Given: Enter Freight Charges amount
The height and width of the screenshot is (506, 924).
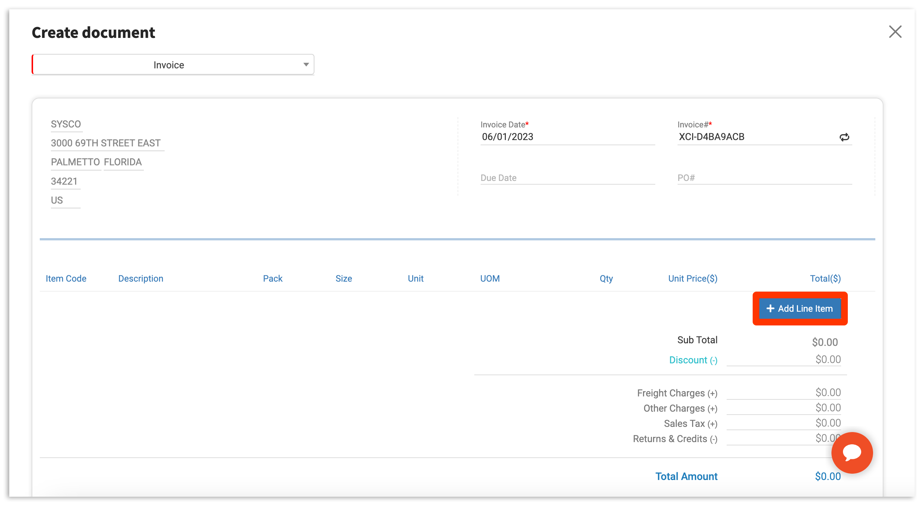Looking at the screenshot, I should coord(784,393).
